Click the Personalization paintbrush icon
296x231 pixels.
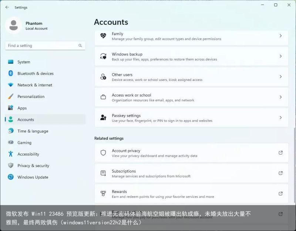tap(11, 96)
